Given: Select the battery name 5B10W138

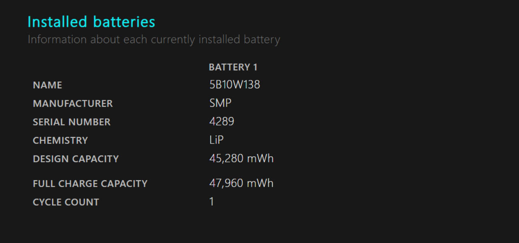Looking at the screenshot, I should 234,85.
